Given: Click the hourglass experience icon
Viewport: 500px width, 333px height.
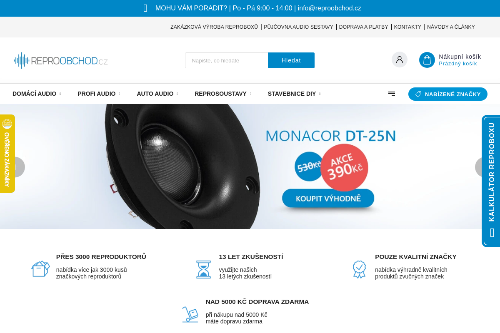Looking at the screenshot, I should point(203,269).
